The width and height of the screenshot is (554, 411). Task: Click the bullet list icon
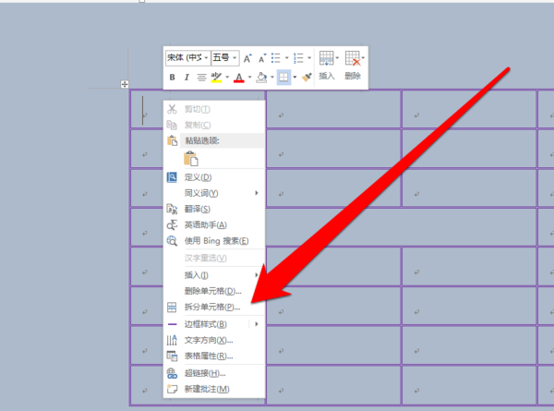[x=276, y=58]
